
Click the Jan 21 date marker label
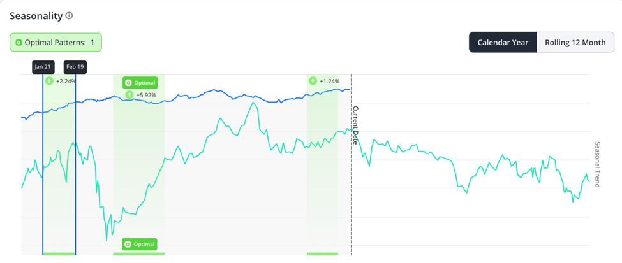tap(43, 67)
